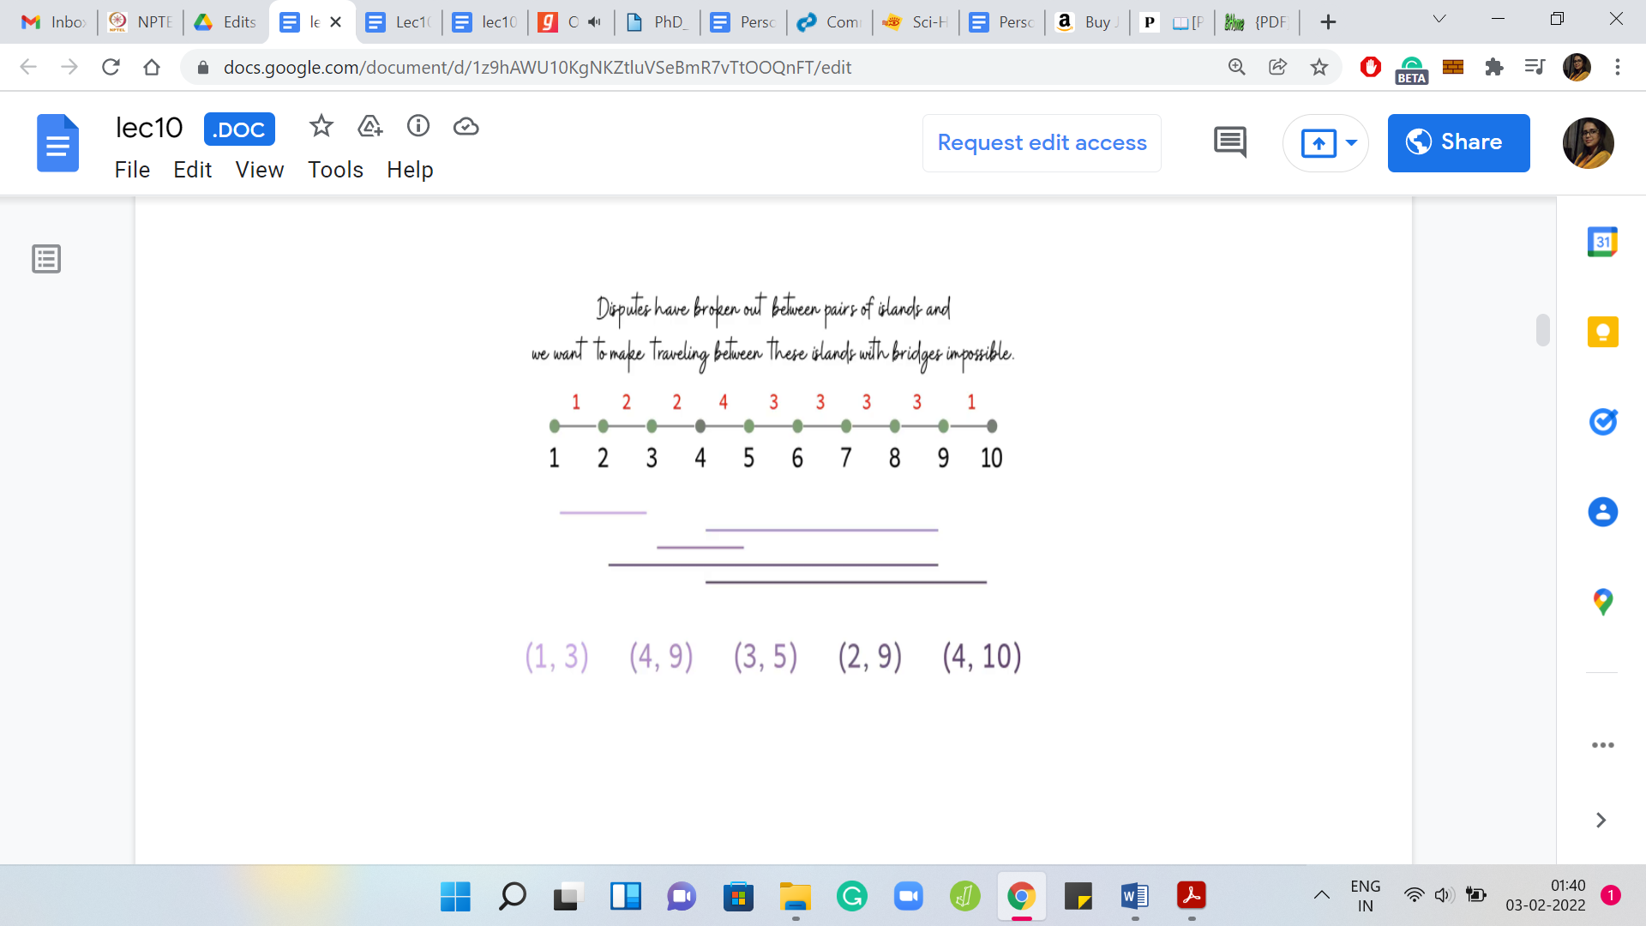Open the volume control in system tray
Viewport: 1646px width, 926px height.
[1444, 895]
